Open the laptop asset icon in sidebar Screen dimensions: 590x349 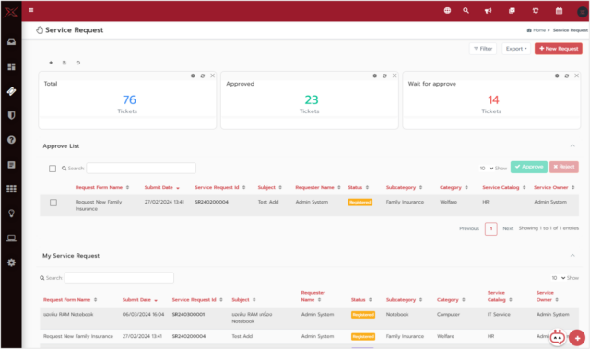(x=11, y=238)
